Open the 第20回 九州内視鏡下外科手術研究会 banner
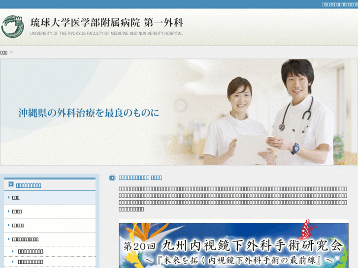The image size is (358, 268). [233, 244]
